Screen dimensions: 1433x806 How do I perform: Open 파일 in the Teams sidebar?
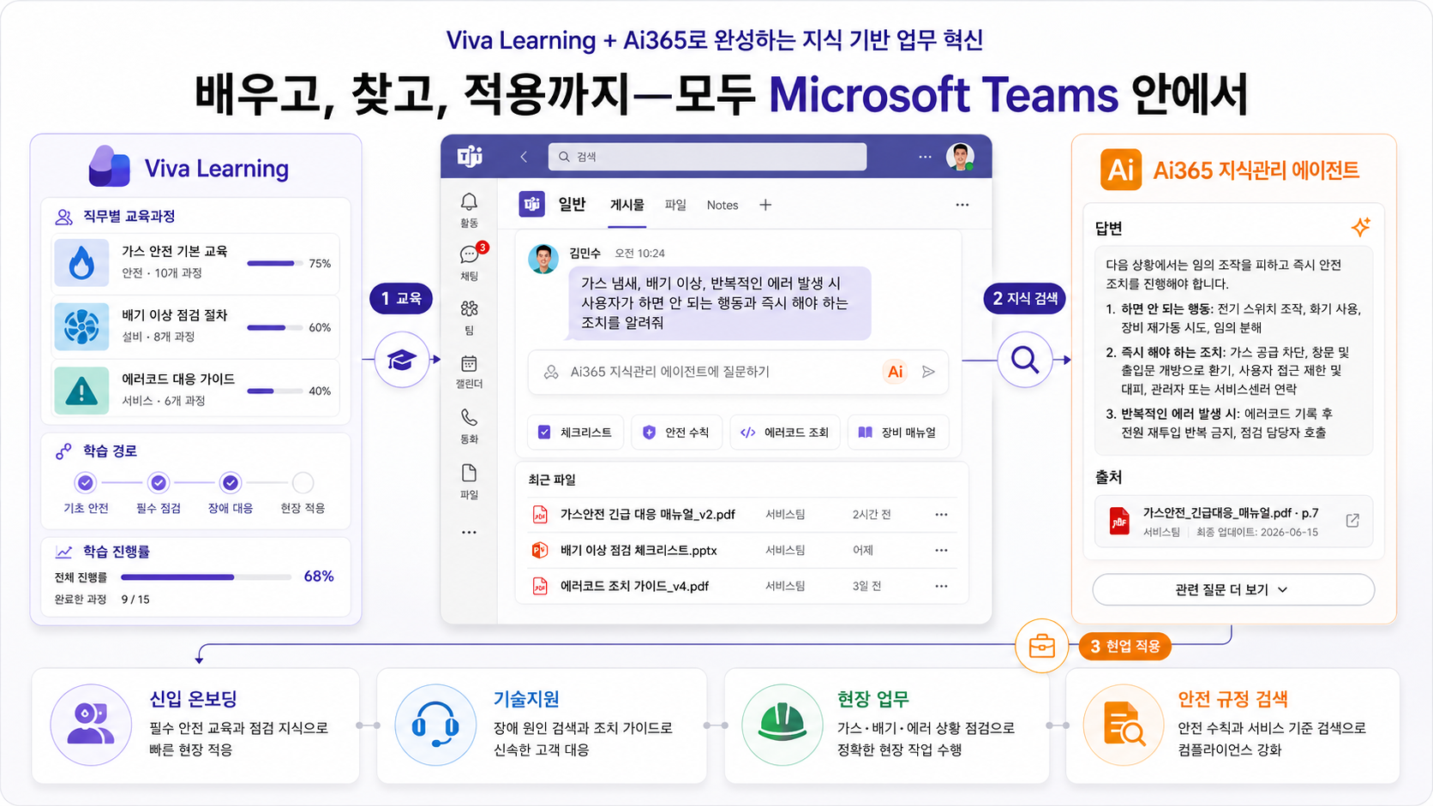[469, 481]
